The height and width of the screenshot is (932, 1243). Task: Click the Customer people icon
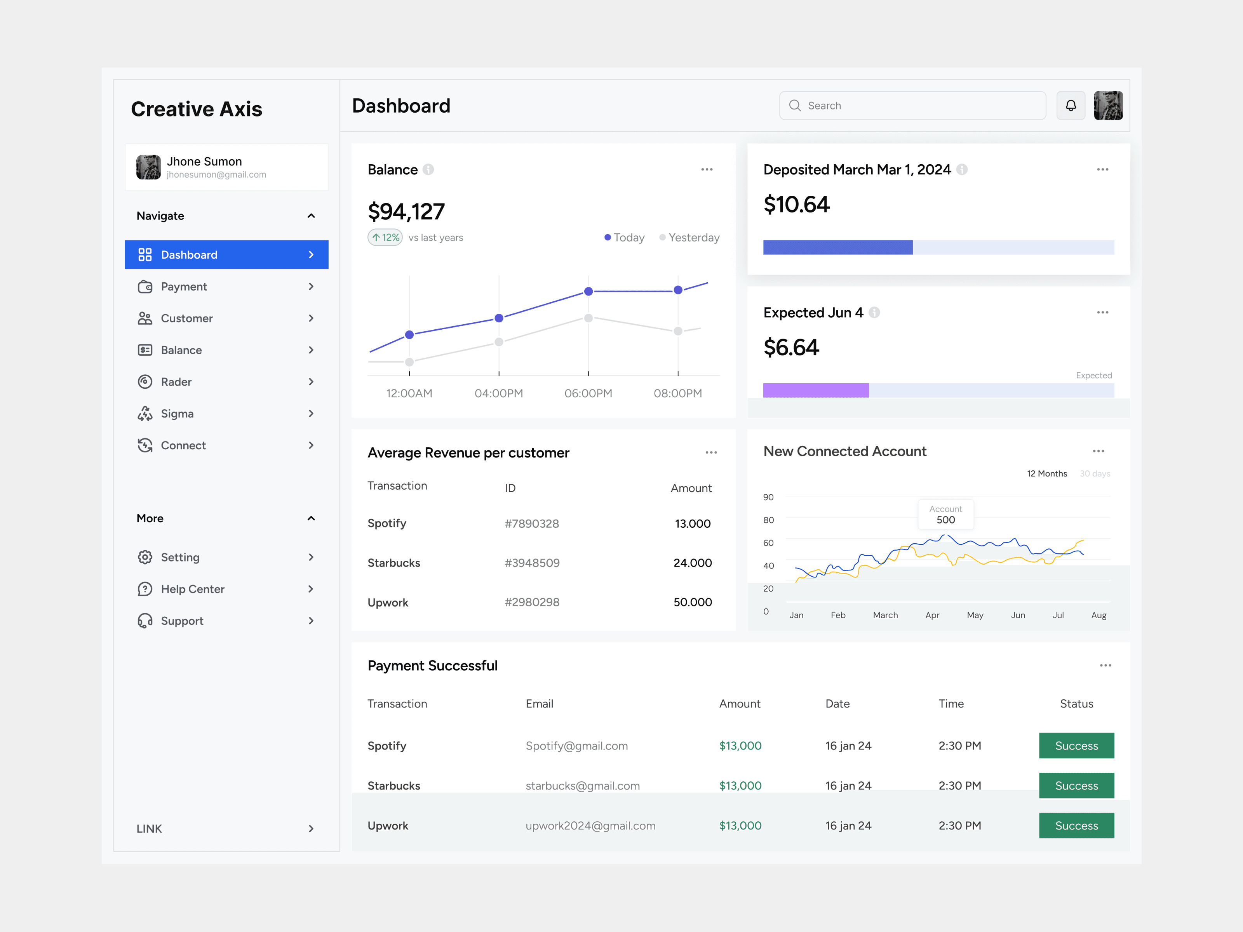click(145, 318)
